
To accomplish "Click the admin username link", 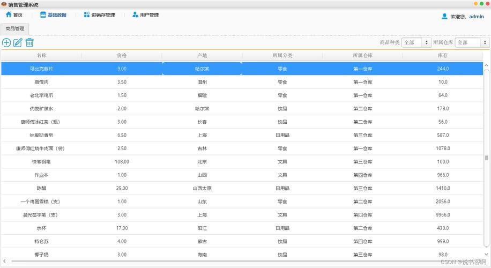I will [476, 17].
